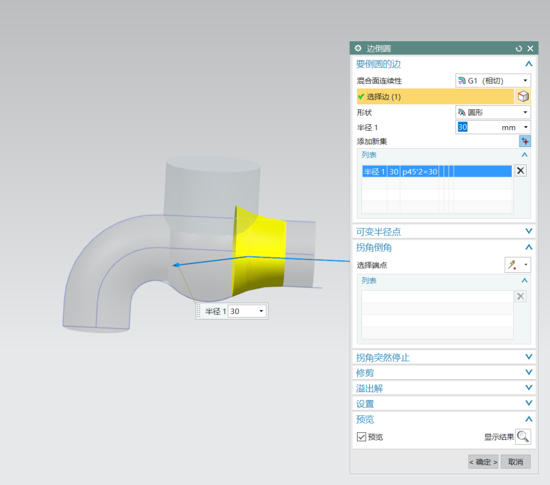
Task: Open the 边倒圆 dialog settings gear
Action: point(358,48)
